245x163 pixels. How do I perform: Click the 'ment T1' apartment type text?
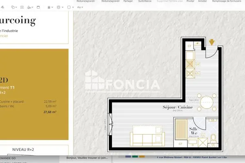pyautogui.click(x=7, y=88)
